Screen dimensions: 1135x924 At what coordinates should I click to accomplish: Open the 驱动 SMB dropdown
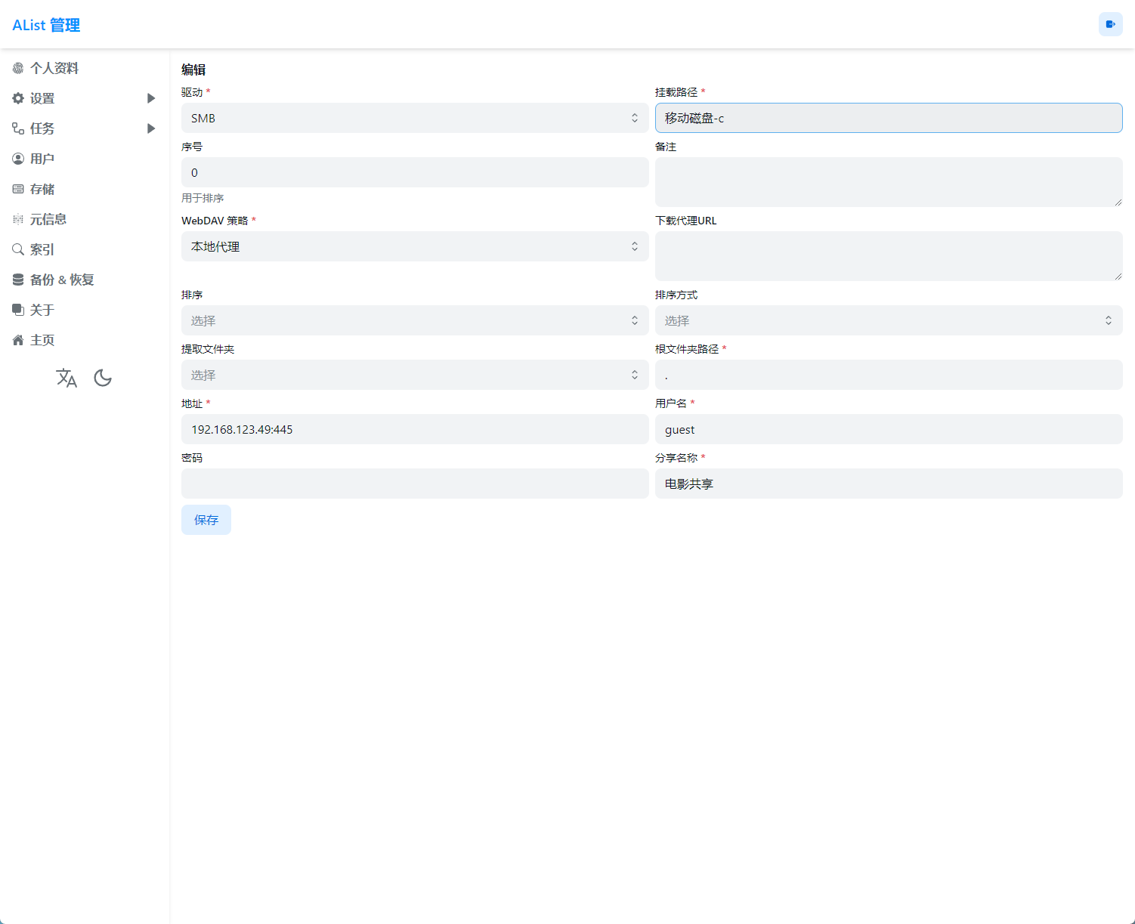[415, 118]
